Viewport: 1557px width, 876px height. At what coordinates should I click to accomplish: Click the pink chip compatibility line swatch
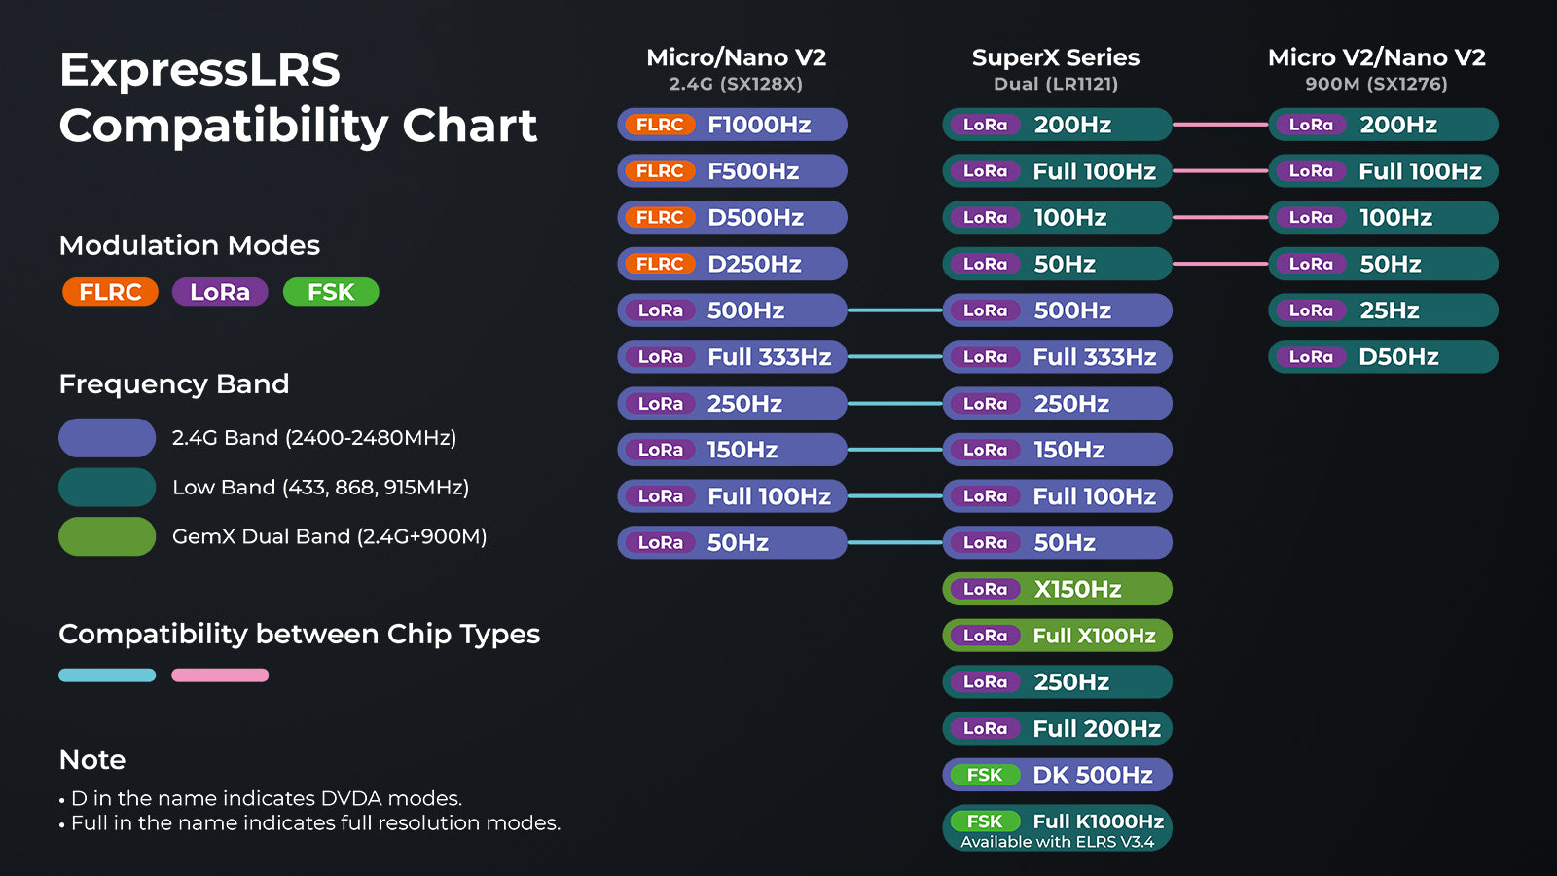coord(220,675)
